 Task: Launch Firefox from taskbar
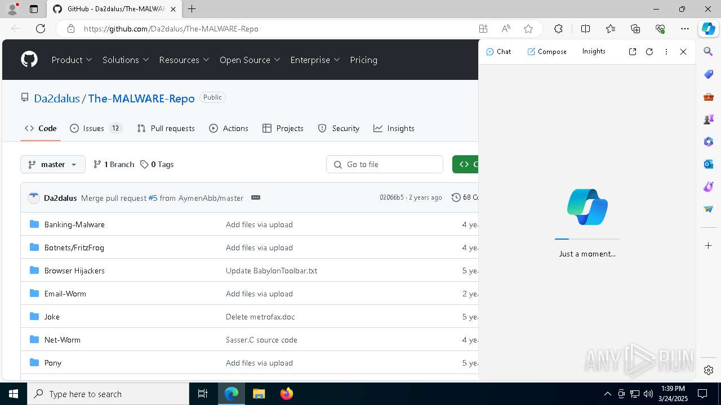(287, 394)
